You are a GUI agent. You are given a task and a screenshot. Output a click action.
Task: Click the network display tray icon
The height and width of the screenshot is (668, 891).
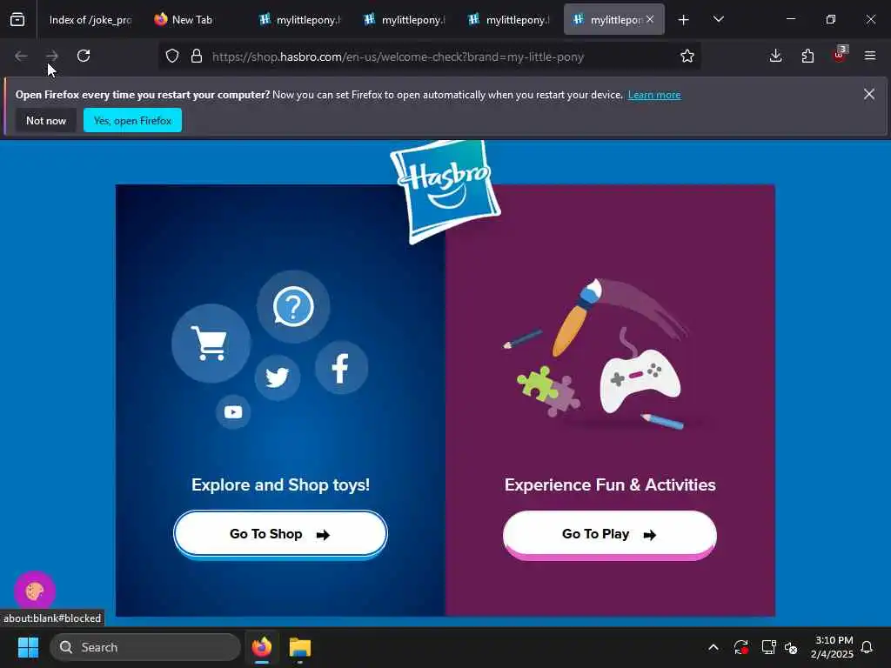tap(768, 647)
